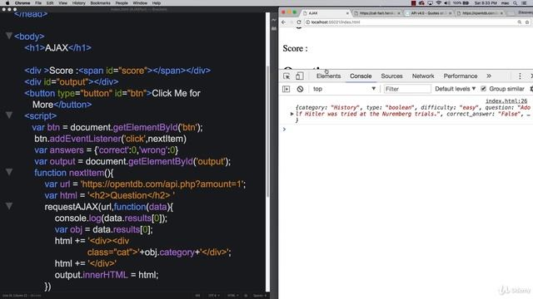Switch to the Console tab
Viewport: 533px width, 299px height.
click(x=361, y=76)
